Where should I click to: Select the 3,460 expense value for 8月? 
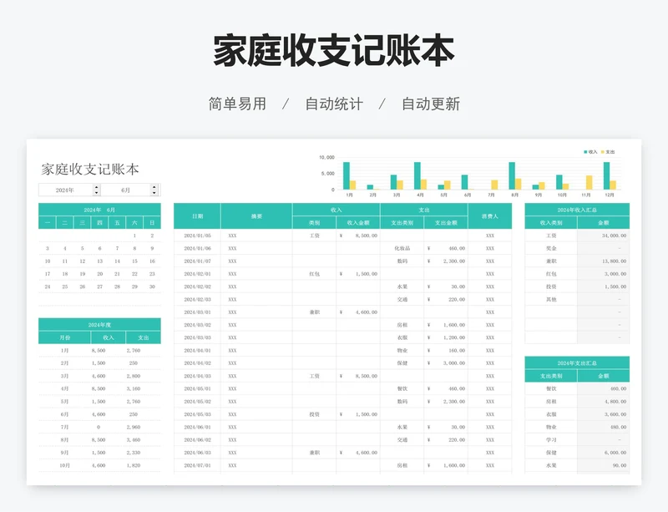click(134, 440)
